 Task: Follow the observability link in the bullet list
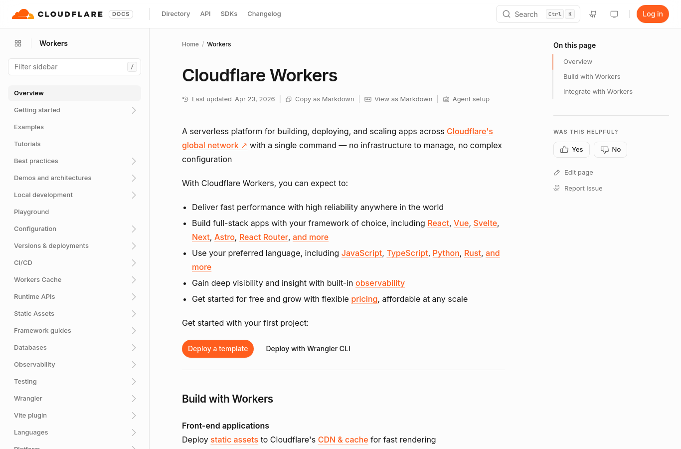380,283
